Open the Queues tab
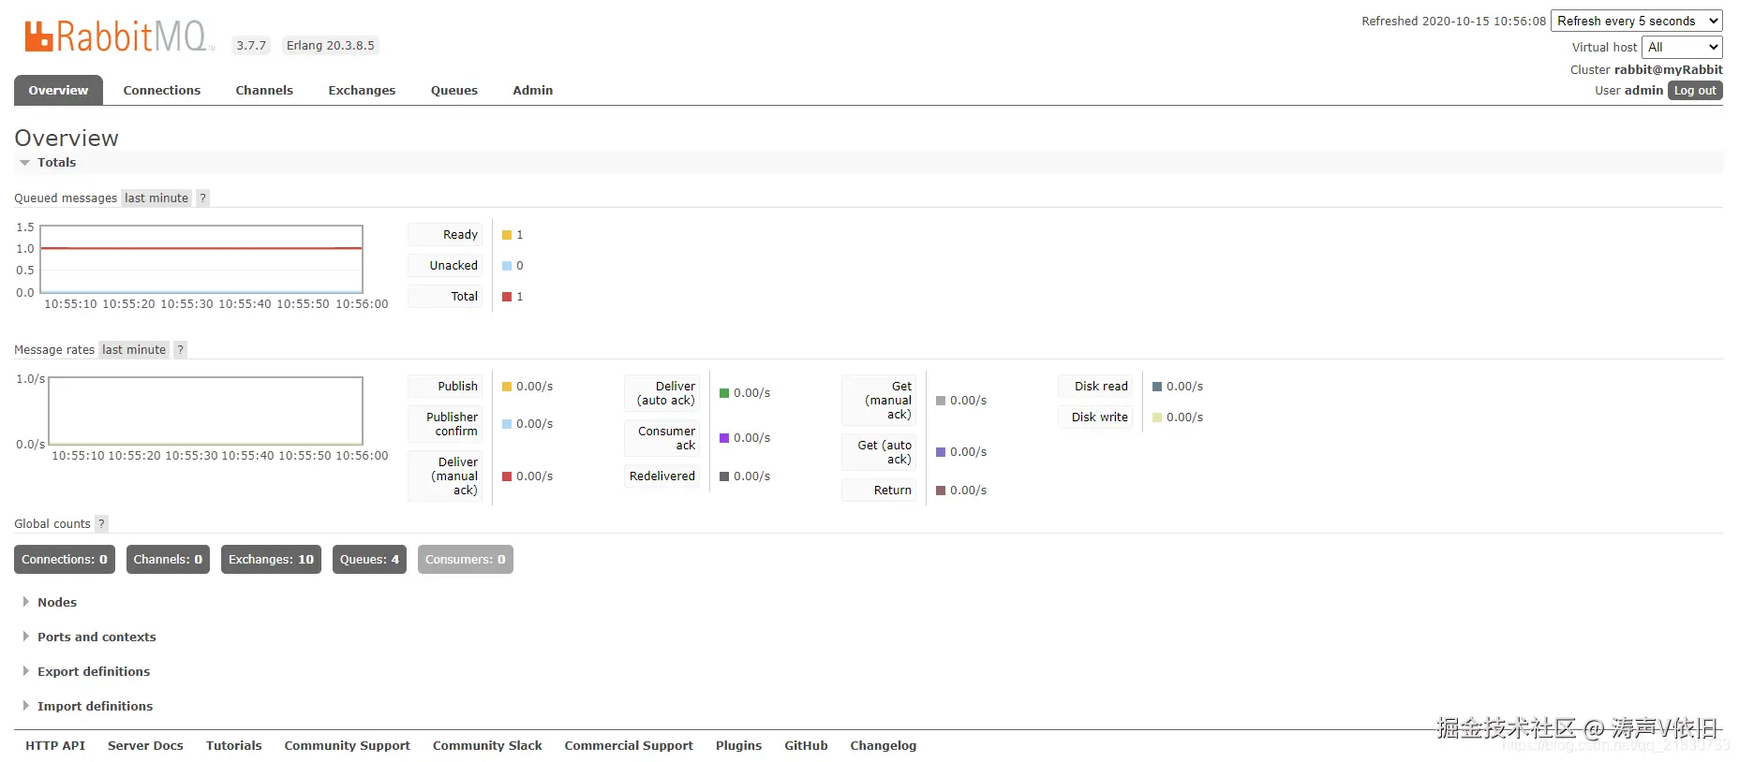The width and height of the screenshot is (1739, 762). pyautogui.click(x=454, y=90)
